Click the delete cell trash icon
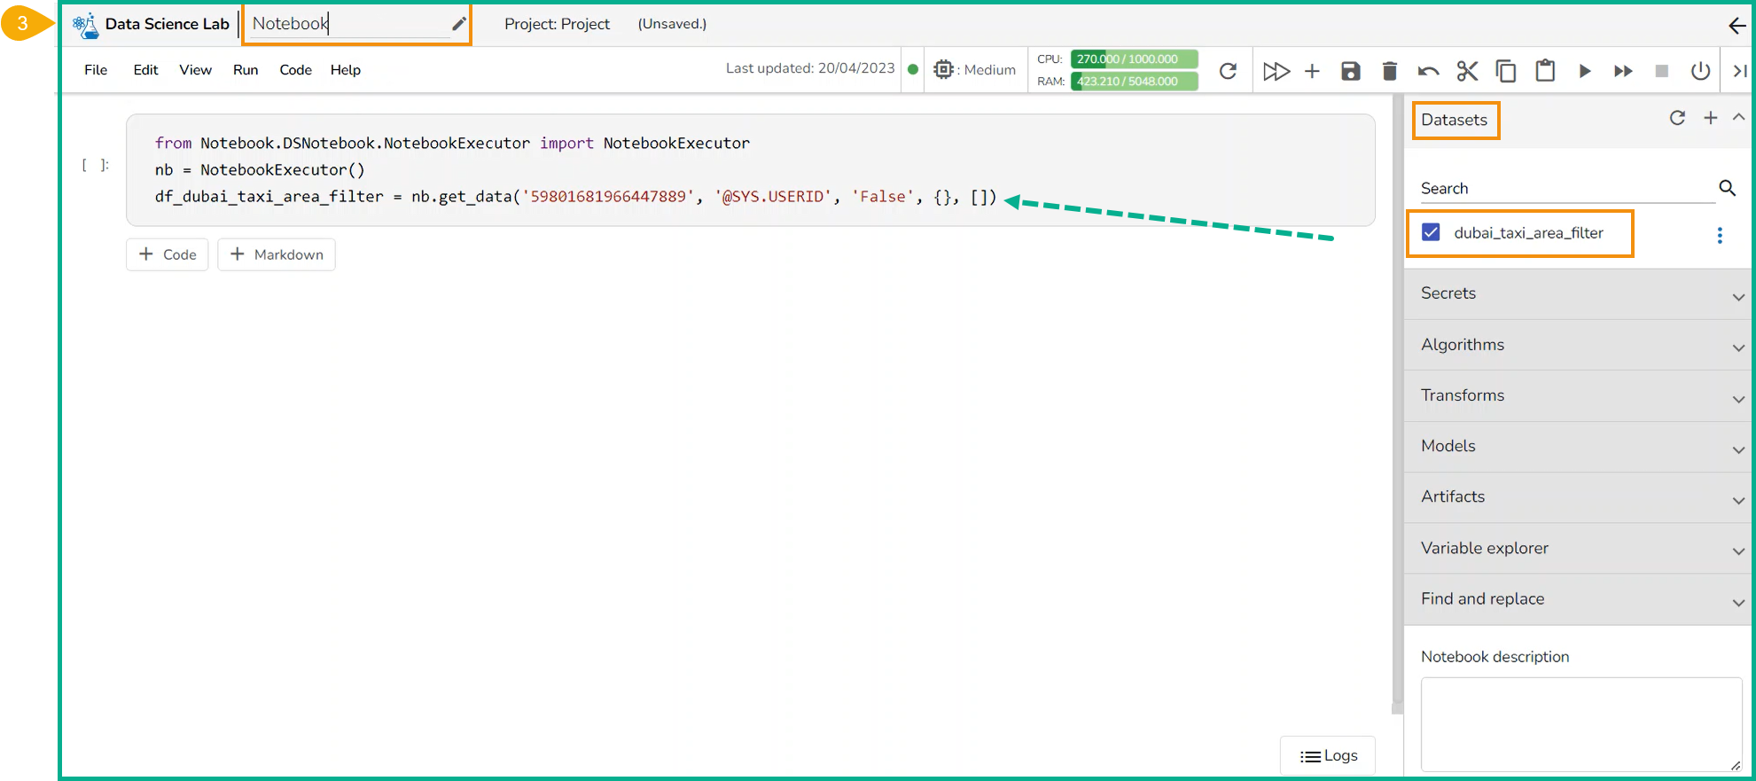 (1389, 71)
